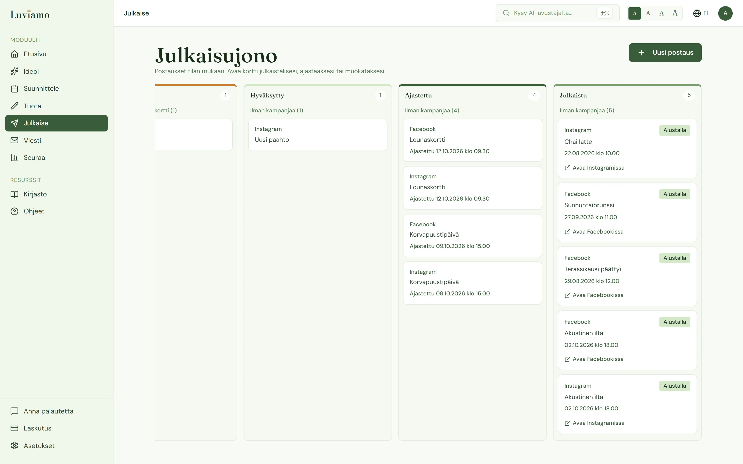
Task: Click the Seuraa bar chart icon
Action: point(14,158)
